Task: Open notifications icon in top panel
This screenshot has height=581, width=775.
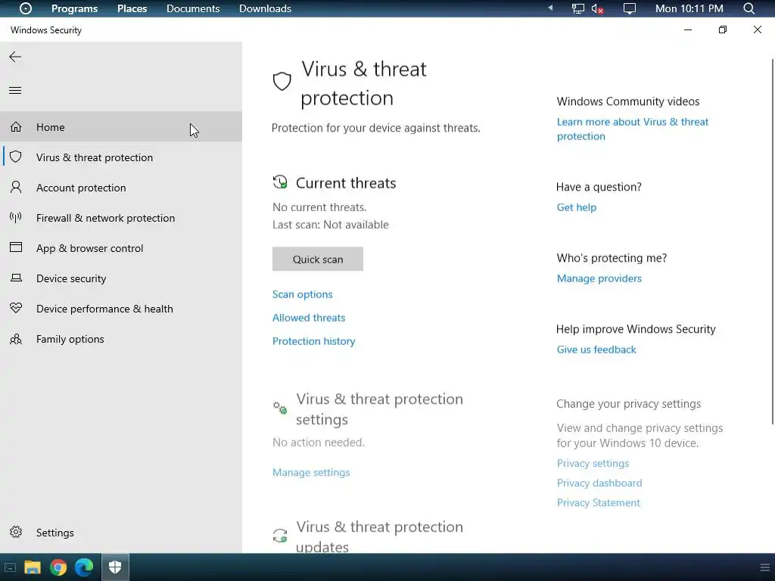Action: pos(629,9)
